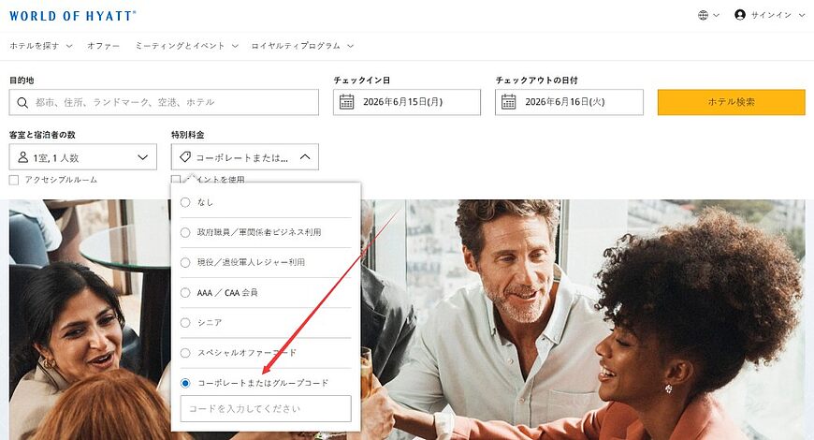Expand chevron beside ホテルを探す
The image size is (814, 440).
click(x=69, y=46)
